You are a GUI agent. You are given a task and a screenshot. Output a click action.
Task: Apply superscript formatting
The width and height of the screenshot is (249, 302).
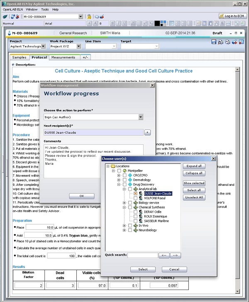coord(145,24)
